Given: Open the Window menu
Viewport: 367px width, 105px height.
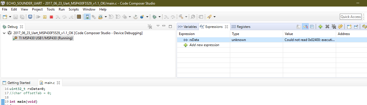Looking at the screenshot, I should 89,9.
